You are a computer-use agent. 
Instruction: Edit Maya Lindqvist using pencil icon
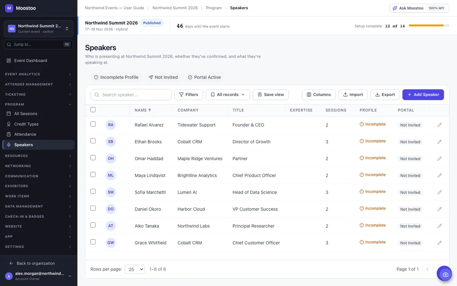(x=439, y=175)
